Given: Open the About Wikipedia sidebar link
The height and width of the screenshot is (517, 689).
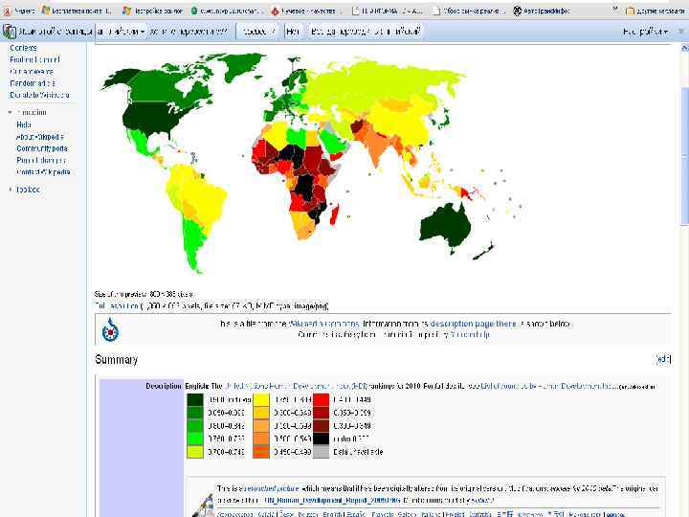Looking at the screenshot, I should click(x=40, y=137).
